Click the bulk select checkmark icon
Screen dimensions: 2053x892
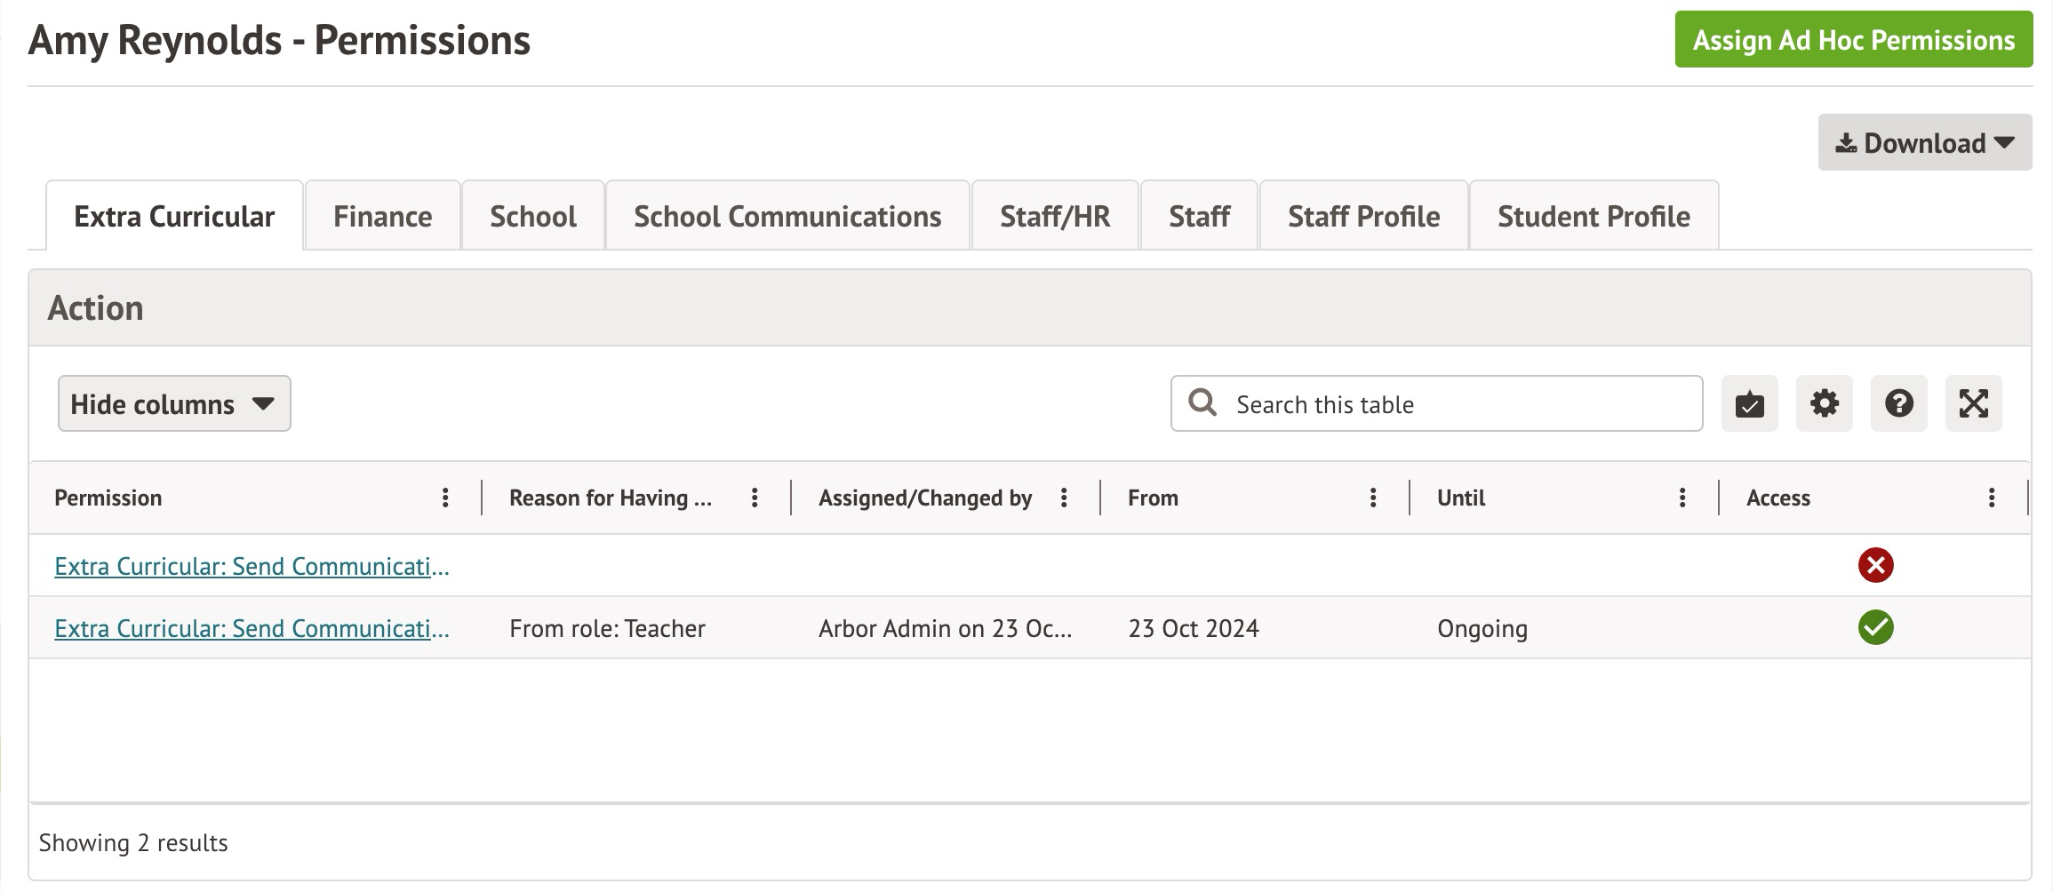click(x=1749, y=404)
